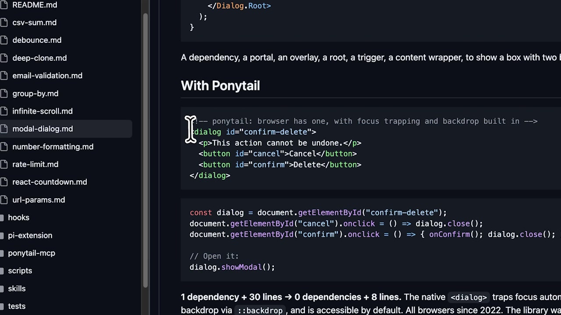Expand the skills folder

(17, 288)
